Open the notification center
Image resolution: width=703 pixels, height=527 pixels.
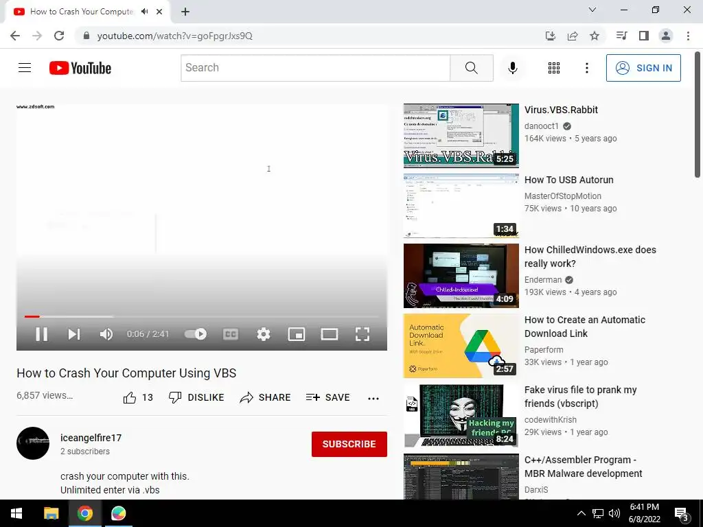pyautogui.click(x=682, y=514)
